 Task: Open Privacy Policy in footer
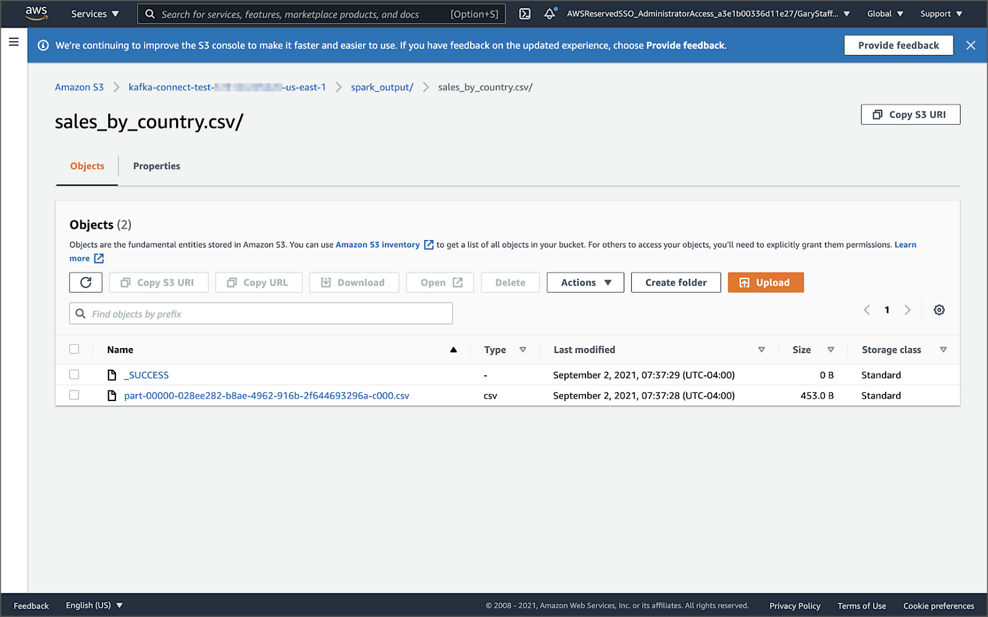tap(795, 606)
